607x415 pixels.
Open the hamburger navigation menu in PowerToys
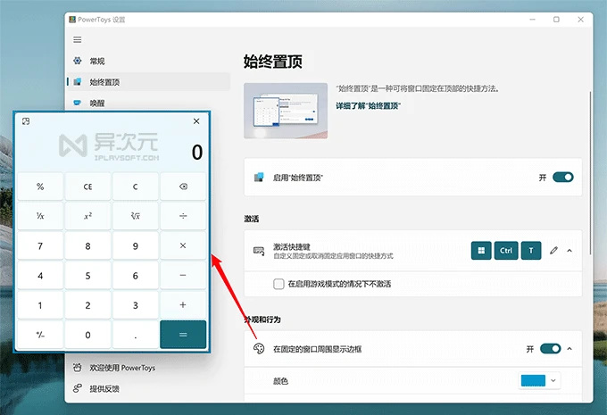coord(78,40)
